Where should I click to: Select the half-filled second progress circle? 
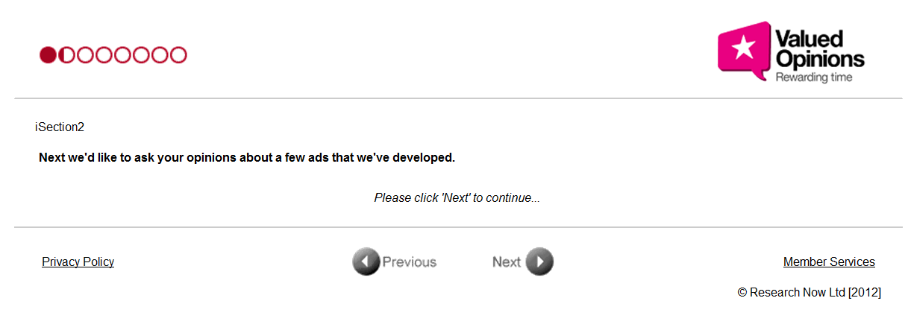67,55
